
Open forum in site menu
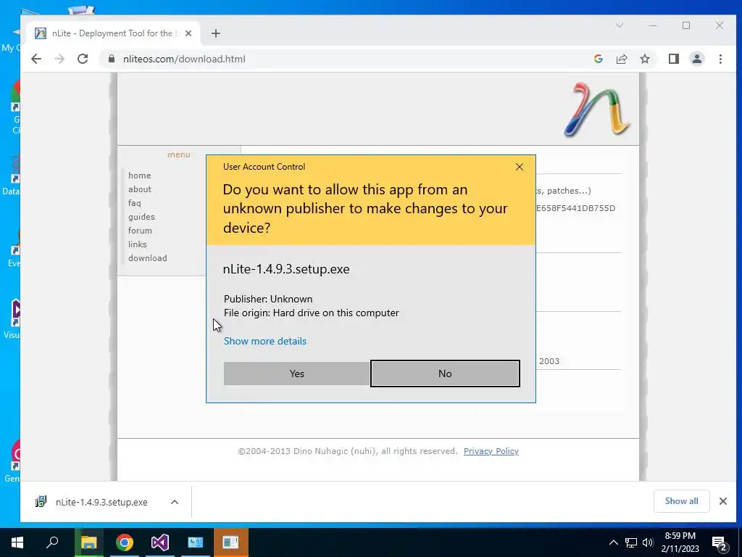(140, 230)
